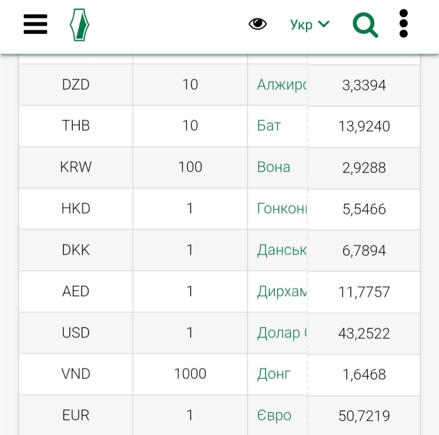The width and height of the screenshot is (439, 435).
Task: Open the search magnifier icon
Action: pos(365,25)
